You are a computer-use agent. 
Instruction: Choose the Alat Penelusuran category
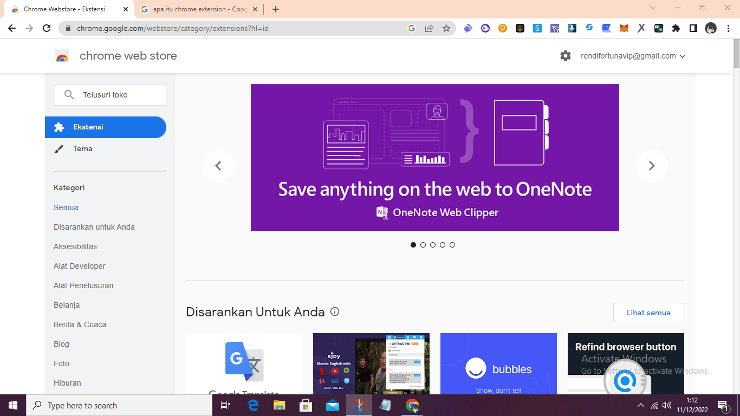[x=83, y=285]
